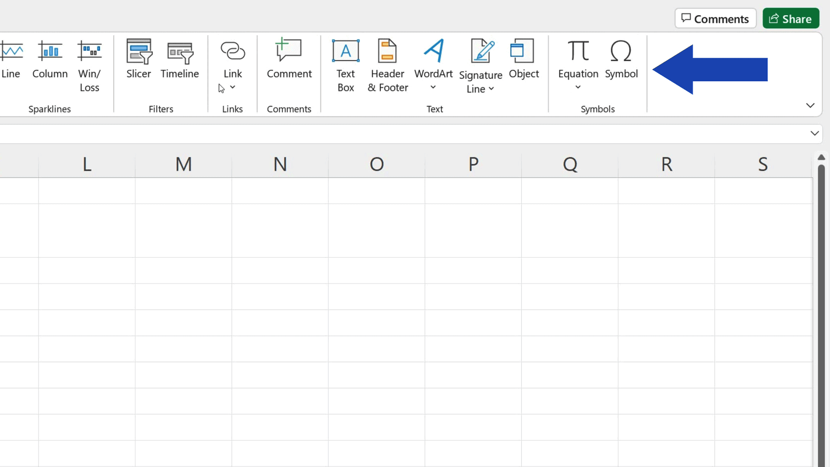Open Header & Footer
This screenshot has height=467, width=830.
coord(387,66)
